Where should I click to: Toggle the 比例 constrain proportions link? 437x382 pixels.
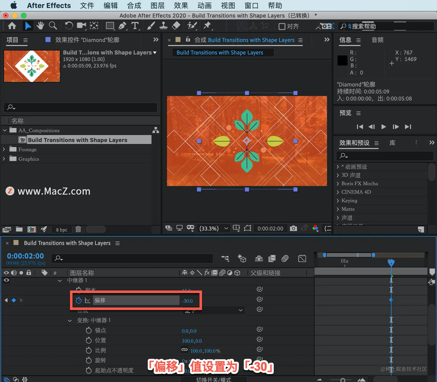click(184, 350)
